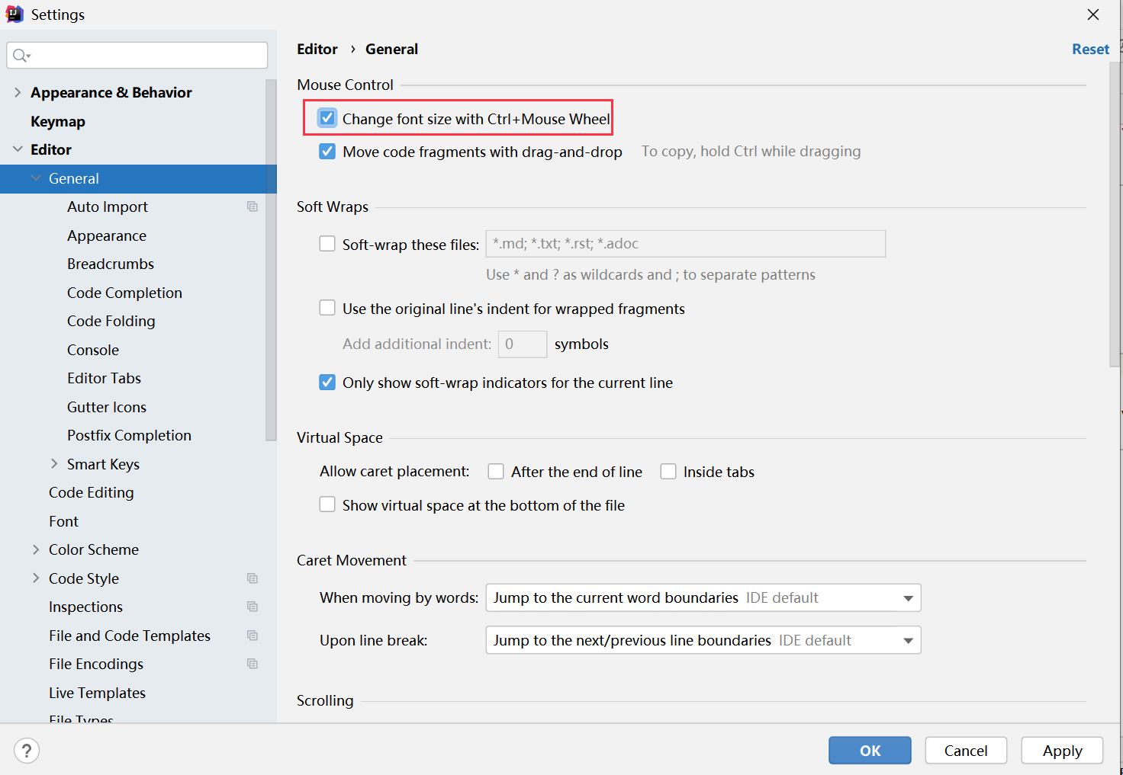Enable caret placement Inside tabs
This screenshot has width=1123, height=775.
[668, 472]
